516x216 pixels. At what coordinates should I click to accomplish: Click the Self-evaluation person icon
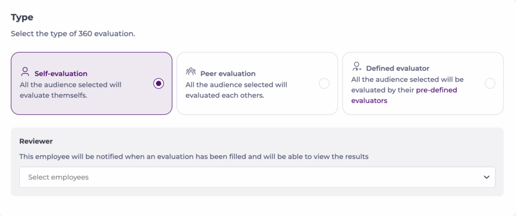[25, 72]
